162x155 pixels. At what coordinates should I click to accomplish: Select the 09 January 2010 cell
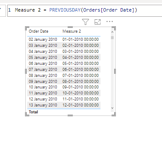pyautogui.click(x=43, y=82)
